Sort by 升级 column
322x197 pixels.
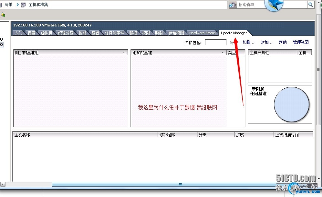(215, 135)
